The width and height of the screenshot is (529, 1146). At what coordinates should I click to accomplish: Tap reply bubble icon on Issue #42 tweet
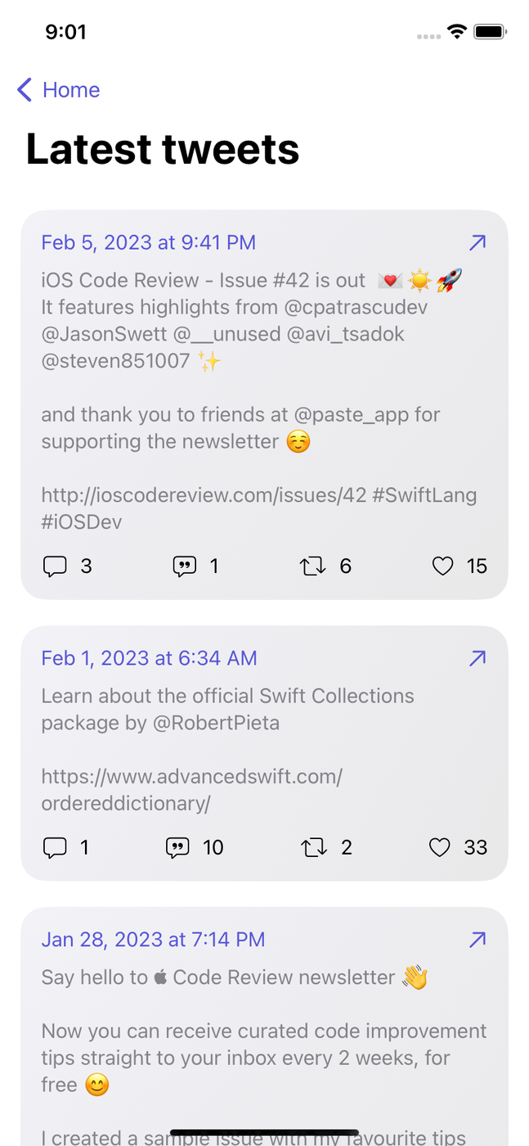(55, 566)
